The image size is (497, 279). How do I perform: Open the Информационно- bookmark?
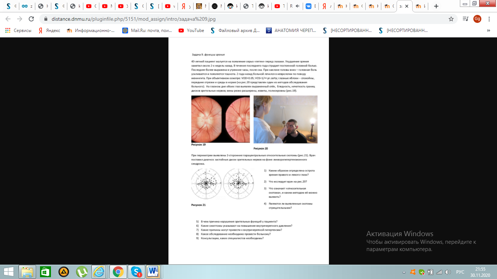click(x=91, y=31)
